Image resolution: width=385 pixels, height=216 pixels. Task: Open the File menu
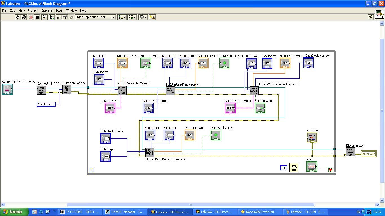tap(4, 10)
